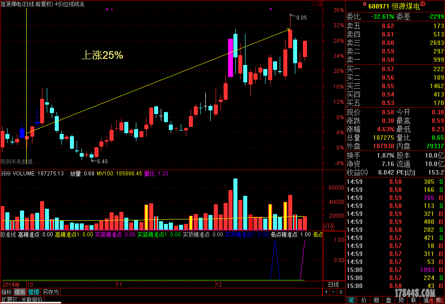Click the X10 volume scale label
445x304 pixels.
click(328, 226)
